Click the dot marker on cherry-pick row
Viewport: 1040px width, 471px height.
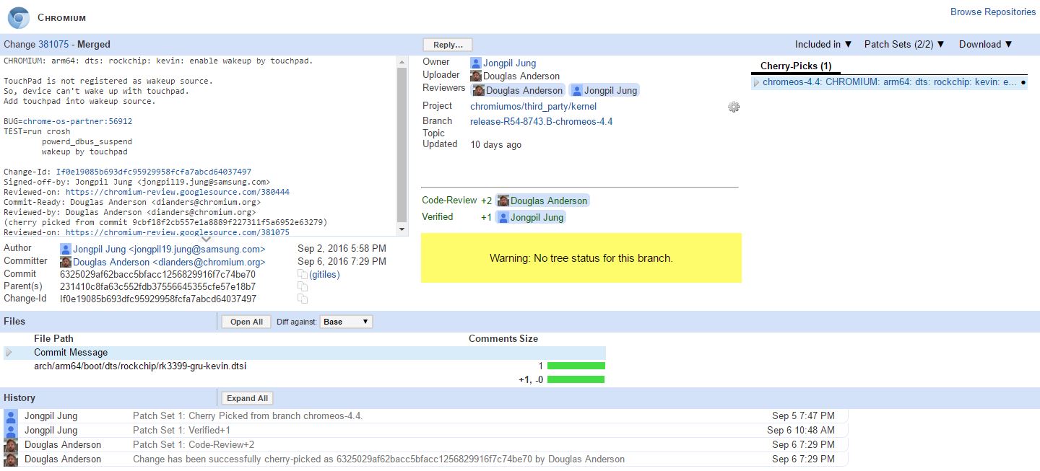coord(1023,82)
